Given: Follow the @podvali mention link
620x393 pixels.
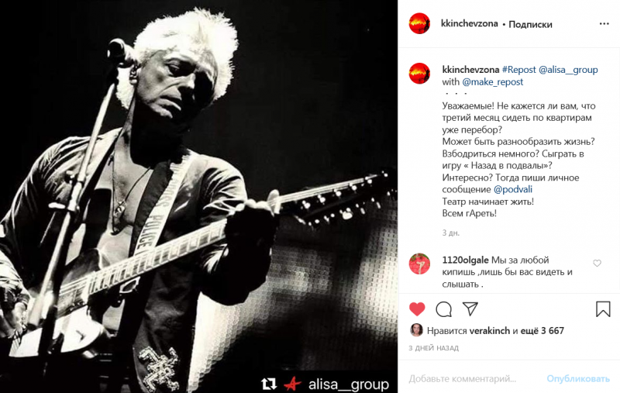Looking at the screenshot, I should [x=513, y=189].
